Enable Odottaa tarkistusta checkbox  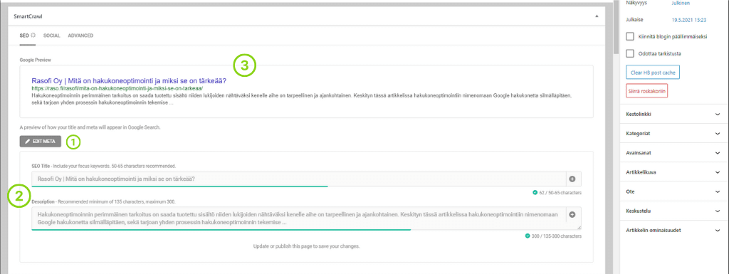(x=630, y=53)
